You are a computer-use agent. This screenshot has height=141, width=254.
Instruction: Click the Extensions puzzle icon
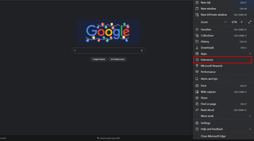(197, 60)
